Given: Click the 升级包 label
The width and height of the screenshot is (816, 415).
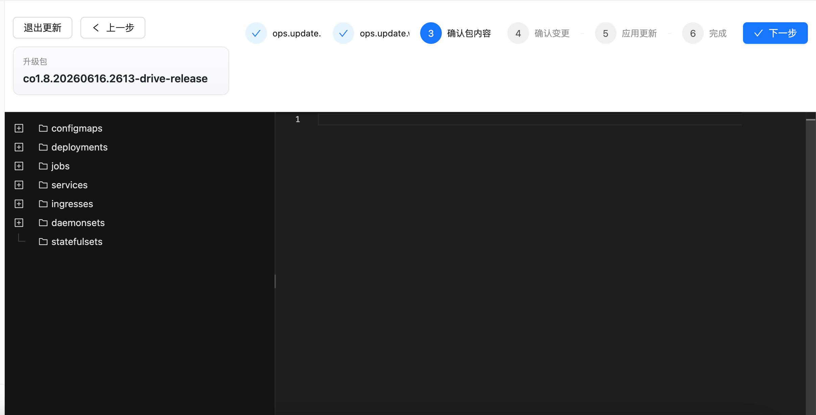Looking at the screenshot, I should 35,61.
